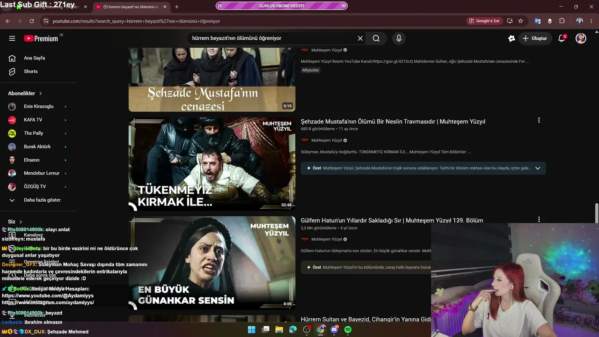599x337 pixels.
Task: Open Chrome's three-dot menu
Action: click(592, 21)
